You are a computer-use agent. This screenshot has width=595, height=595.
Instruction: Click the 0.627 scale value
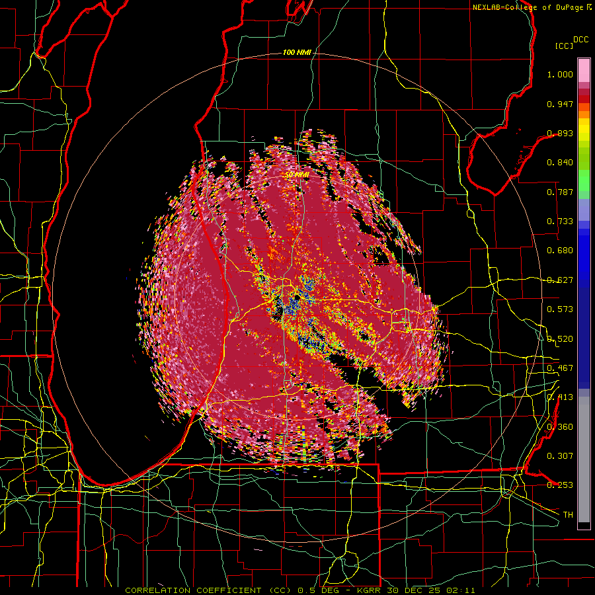pos(560,280)
